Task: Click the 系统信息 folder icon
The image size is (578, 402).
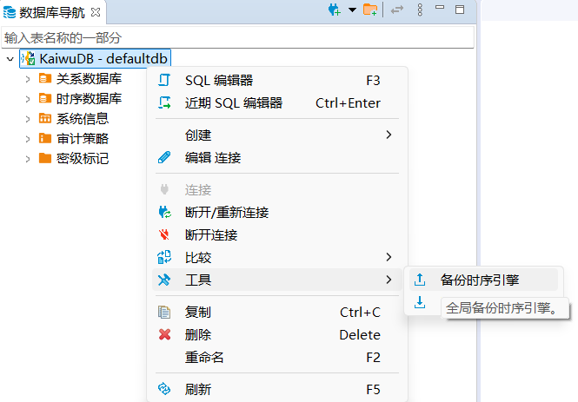Action: [x=45, y=118]
